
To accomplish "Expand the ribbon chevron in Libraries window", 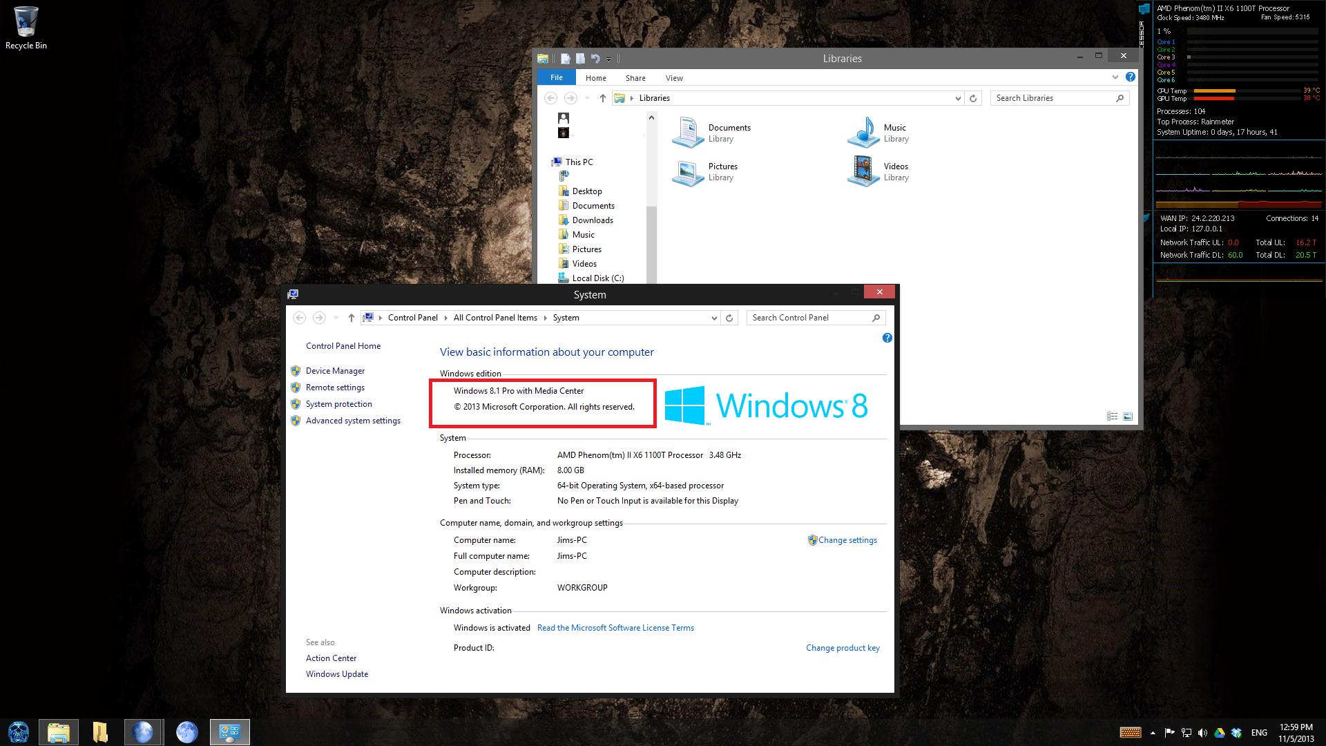I will click(x=1115, y=77).
